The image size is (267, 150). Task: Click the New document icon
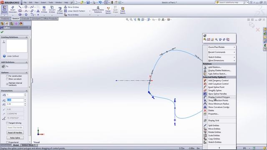coord(76,2)
